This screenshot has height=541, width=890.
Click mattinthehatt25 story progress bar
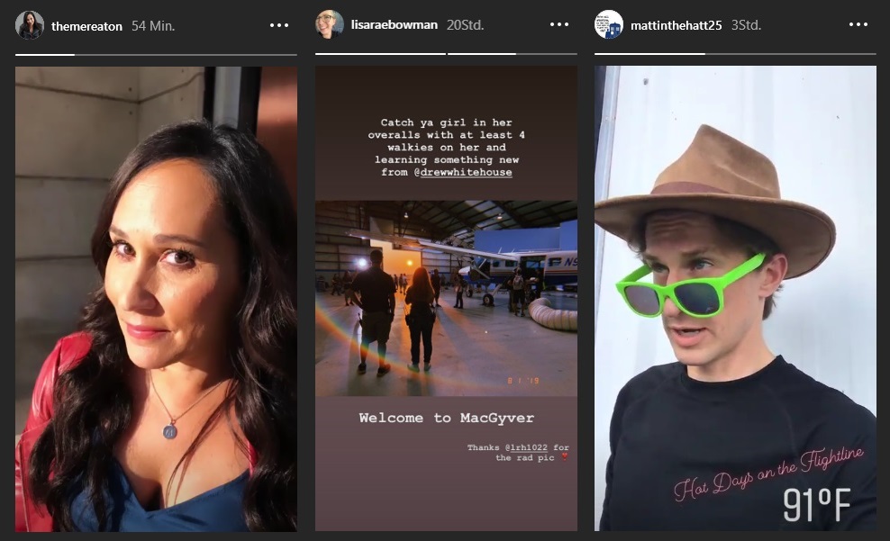735,54
